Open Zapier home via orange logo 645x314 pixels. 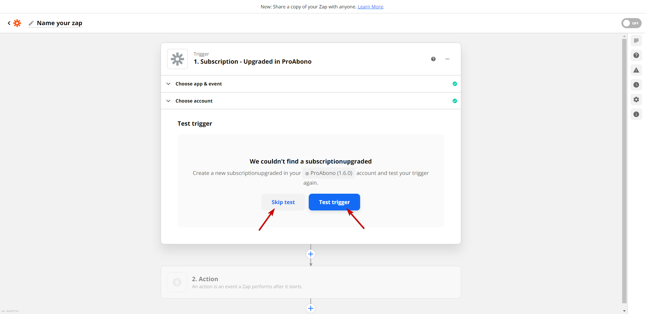tap(17, 23)
